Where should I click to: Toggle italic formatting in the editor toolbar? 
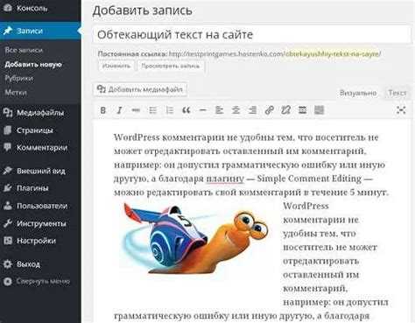click(x=119, y=110)
